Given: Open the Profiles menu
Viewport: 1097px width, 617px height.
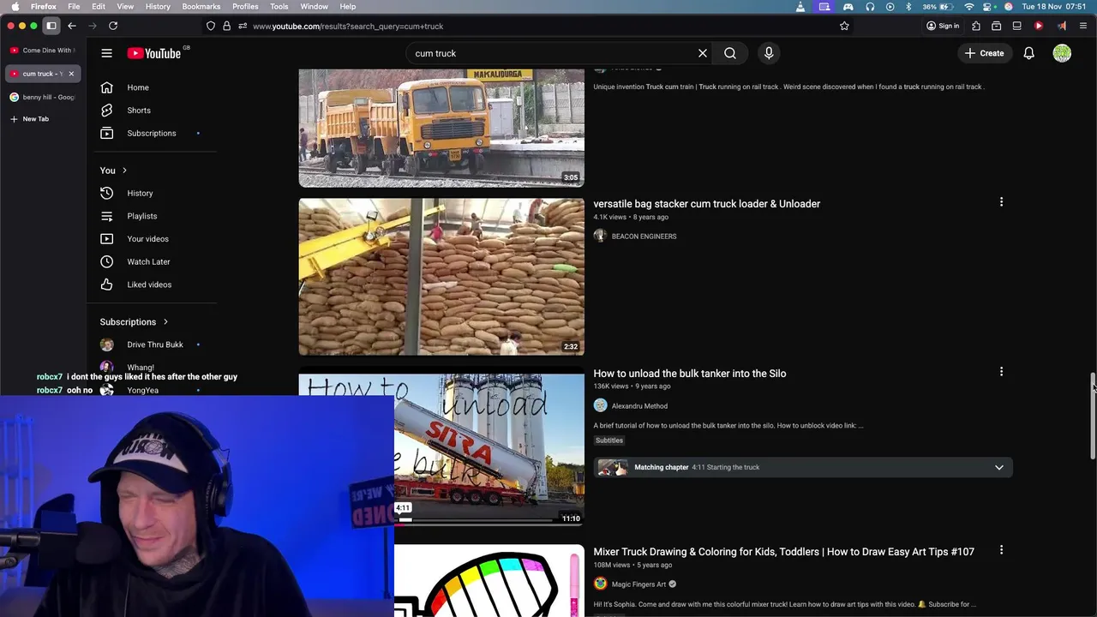Looking at the screenshot, I should coord(245,6).
